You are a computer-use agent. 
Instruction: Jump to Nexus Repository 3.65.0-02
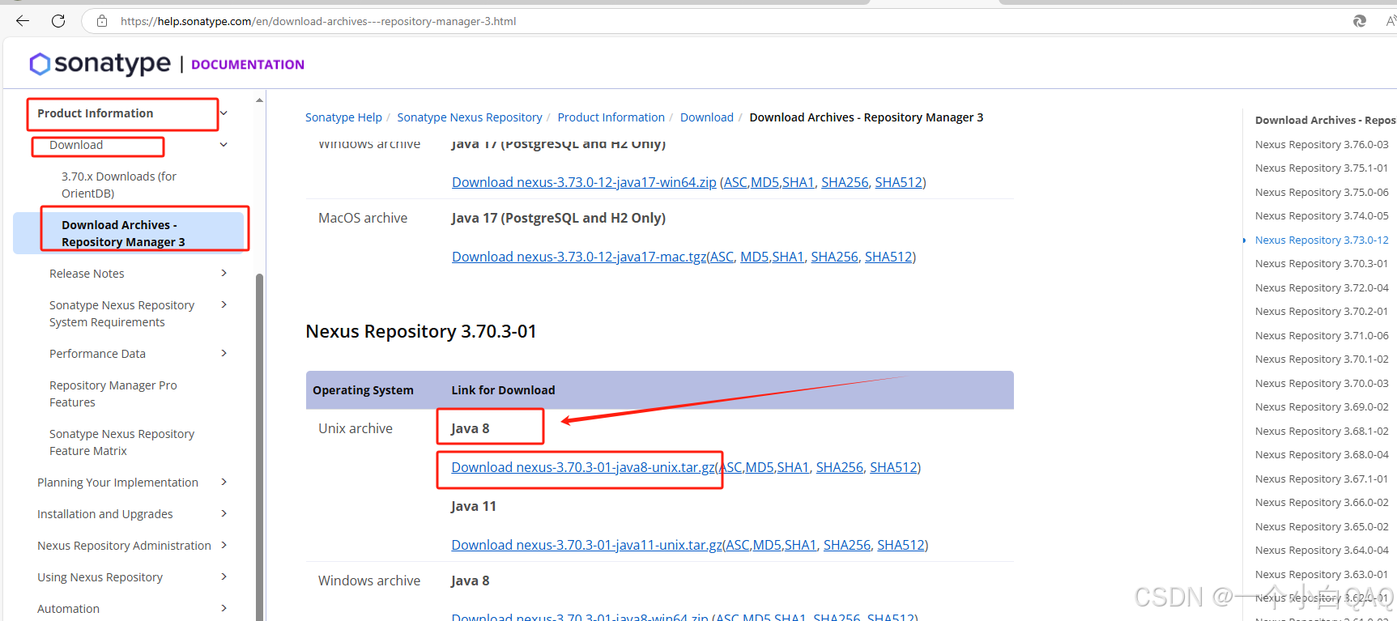point(1322,527)
